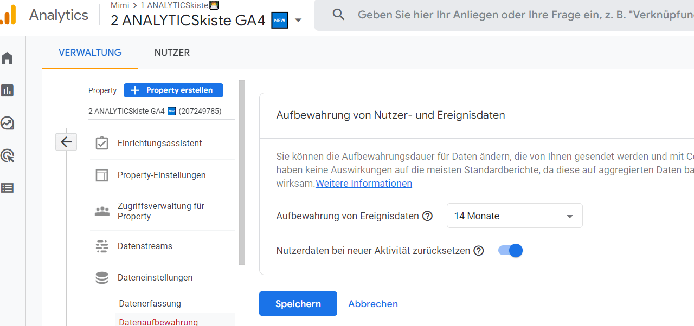Select the VERWALTUNG tab
Viewport: 694px width, 326px height.
coord(89,53)
